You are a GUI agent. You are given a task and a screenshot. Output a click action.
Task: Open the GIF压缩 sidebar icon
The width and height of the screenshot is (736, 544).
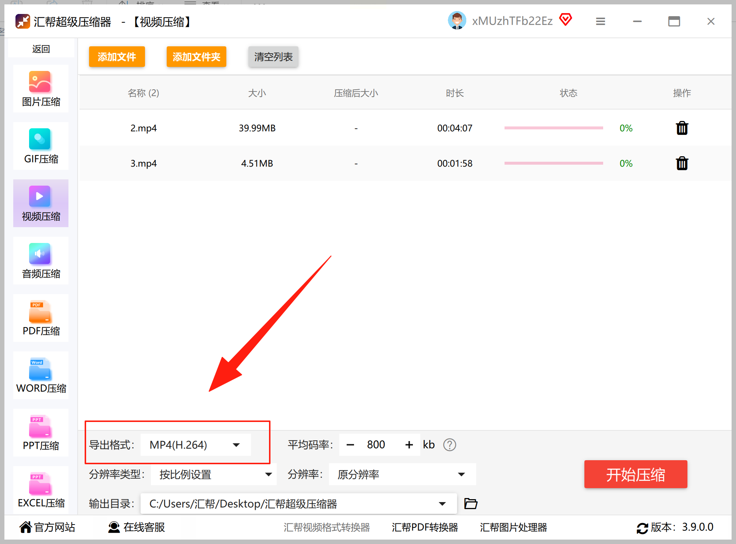[40, 140]
